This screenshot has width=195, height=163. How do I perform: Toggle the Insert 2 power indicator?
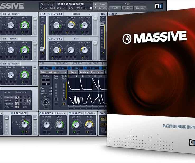pos(70,113)
